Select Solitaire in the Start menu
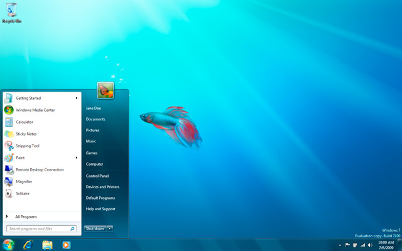Viewport: 402px width, 251px height. point(23,193)
